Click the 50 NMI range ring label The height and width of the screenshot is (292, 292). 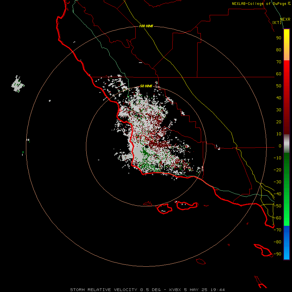pyautogui.click(x=146, y=86)
